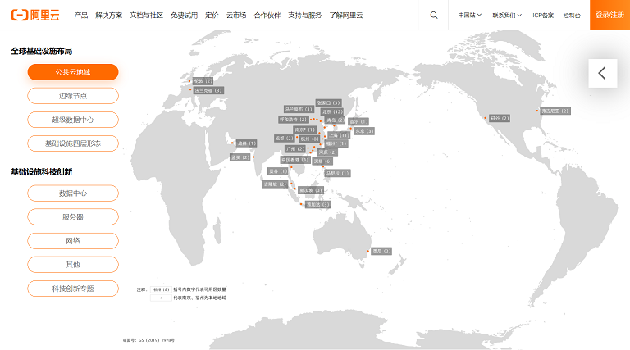Open 了解阿里云 navigation item
The width and height of the screenshot is (630, 350).
coord(346,16)
